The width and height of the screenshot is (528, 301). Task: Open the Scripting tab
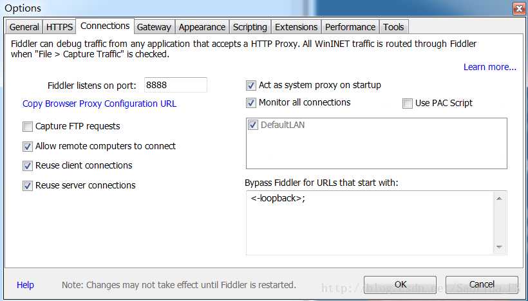point(250,27)
